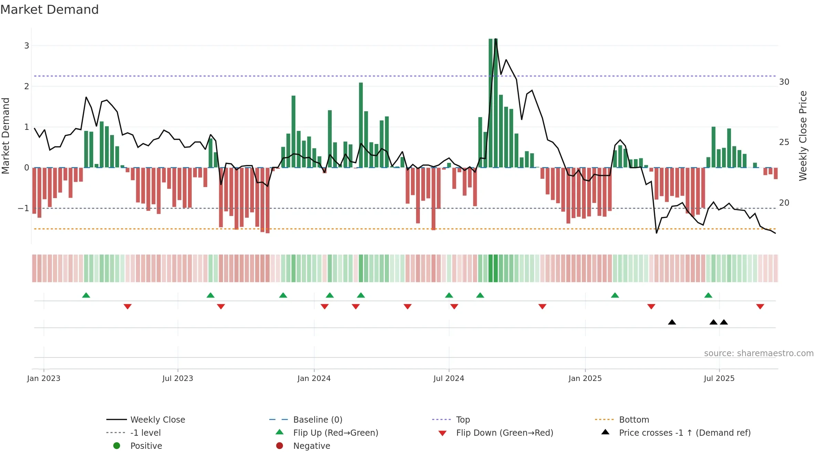Toggle the Bottom legend entry

click(x=622, y=420)
